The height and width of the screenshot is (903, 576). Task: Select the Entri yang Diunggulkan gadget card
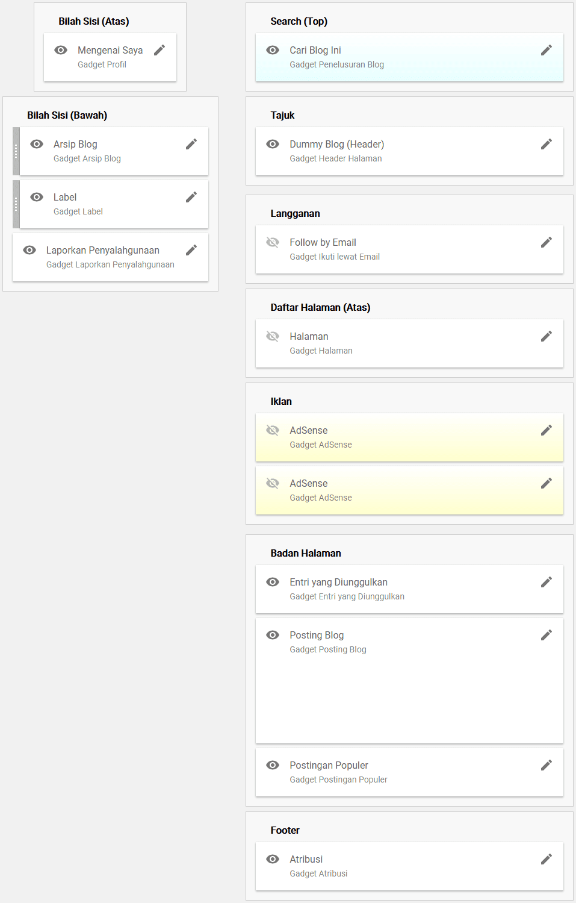pos(409,589)
